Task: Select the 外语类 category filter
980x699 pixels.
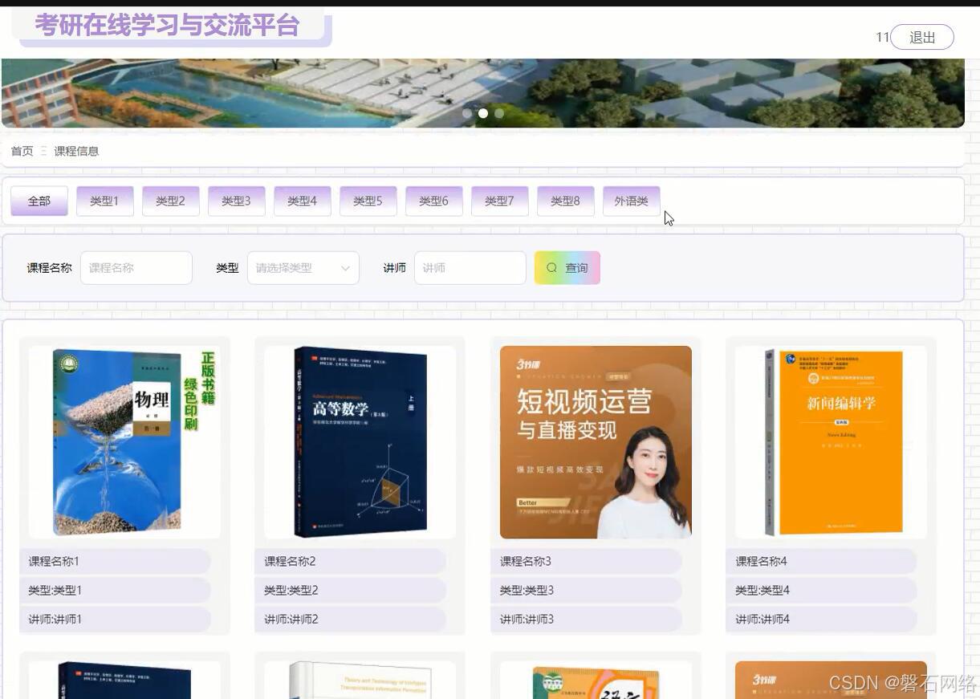Action: point(631,201)
